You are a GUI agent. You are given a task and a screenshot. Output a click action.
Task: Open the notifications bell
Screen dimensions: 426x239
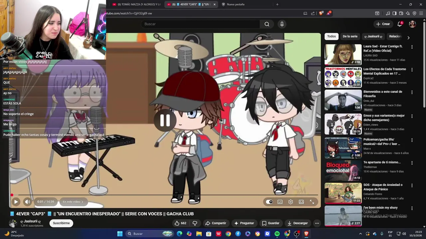pyautogui.click(x=400, y=24)
